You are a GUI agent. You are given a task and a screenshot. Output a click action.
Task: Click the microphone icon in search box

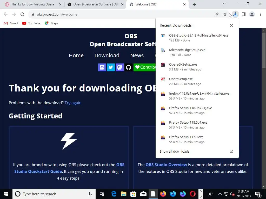click(90, 194)
